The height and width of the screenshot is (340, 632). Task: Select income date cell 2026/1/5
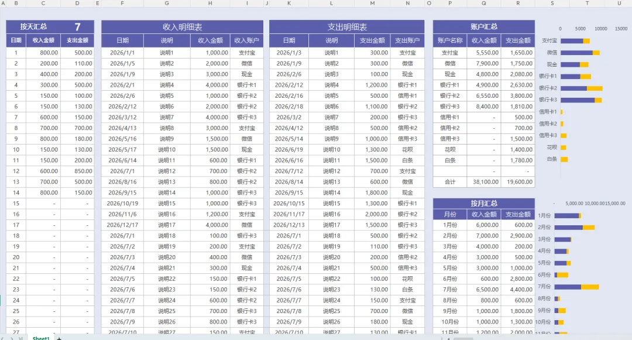(x=122, y=64)
